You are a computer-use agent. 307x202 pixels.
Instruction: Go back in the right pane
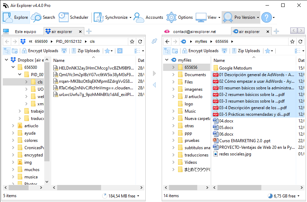[167, 41]
